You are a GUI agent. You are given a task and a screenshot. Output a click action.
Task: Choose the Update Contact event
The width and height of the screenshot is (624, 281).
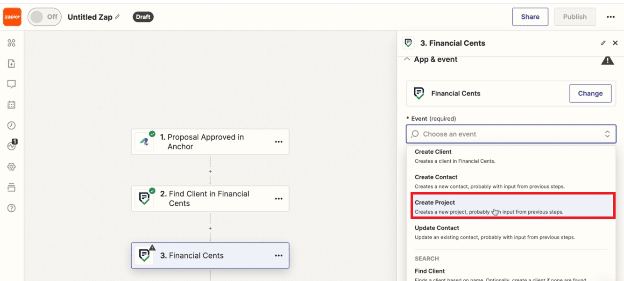coord(511,232)
